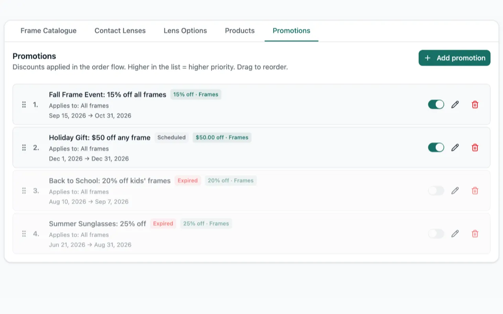The image size is (503, 314).
Task: Click the '15% off · Frames' badge
Action: pos(196,95)
